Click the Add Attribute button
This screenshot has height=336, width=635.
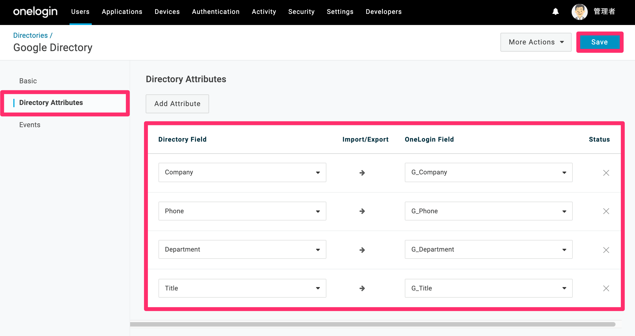tap(177, 104)
